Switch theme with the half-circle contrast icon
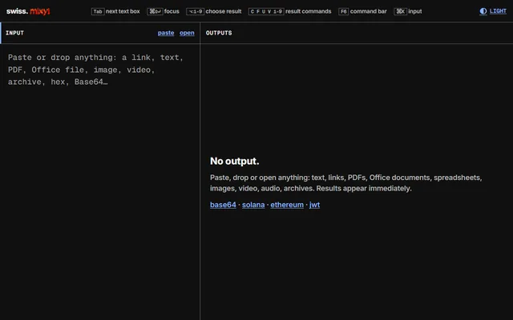 [x=483, y=11]
